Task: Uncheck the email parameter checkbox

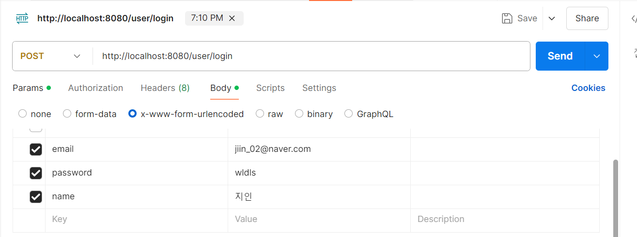Action: coord(36,149)
